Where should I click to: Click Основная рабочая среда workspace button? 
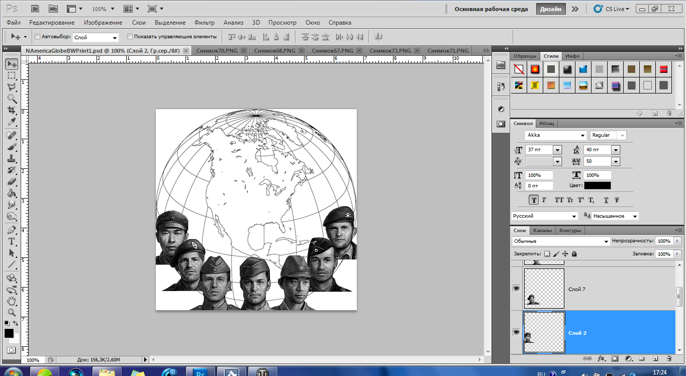click(491, 9)
